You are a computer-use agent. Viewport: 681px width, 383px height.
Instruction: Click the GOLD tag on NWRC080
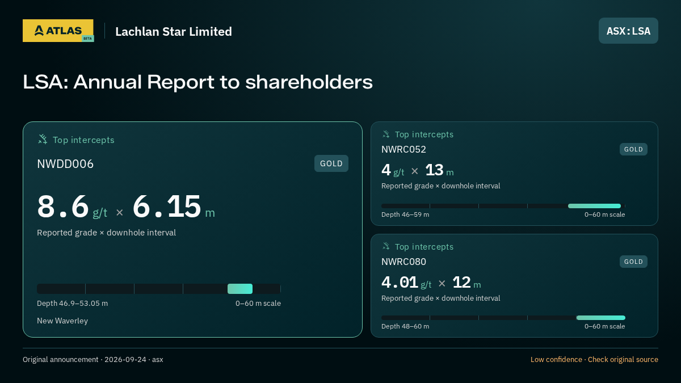click(x=633, y=262)
